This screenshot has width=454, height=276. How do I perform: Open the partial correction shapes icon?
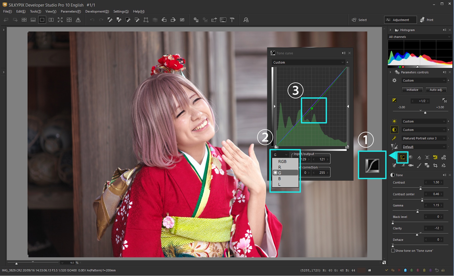coord(427,166)
